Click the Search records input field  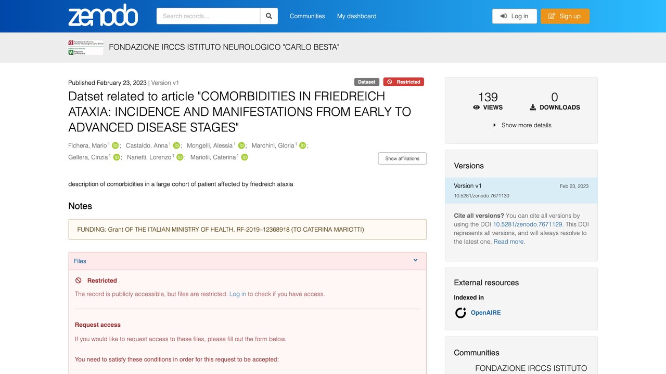[208, 16]
